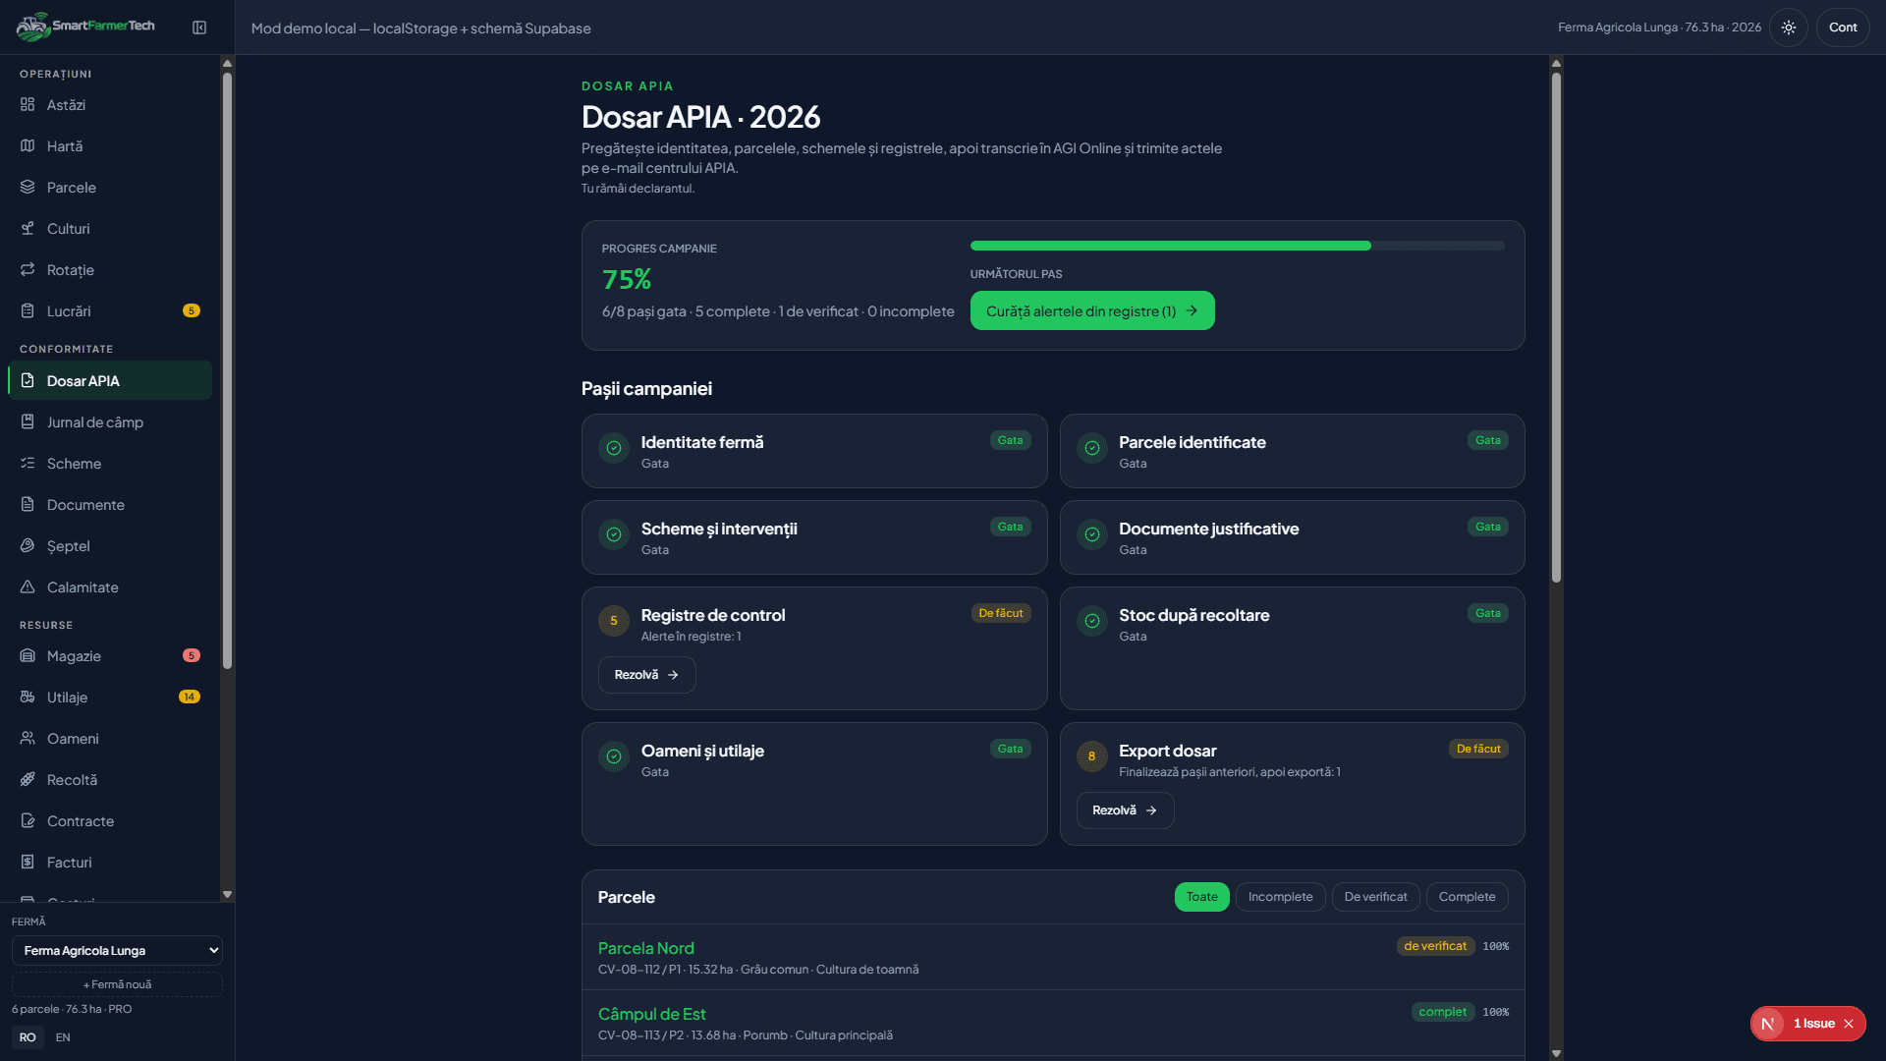Viewport: 1886px width, 1061px height.
Task: Open the Parcela Nord parcel link
Action: [x=646, y=948]
